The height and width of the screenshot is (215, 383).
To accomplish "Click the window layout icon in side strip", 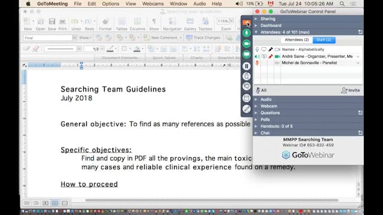I will click(x=247, y=98).
